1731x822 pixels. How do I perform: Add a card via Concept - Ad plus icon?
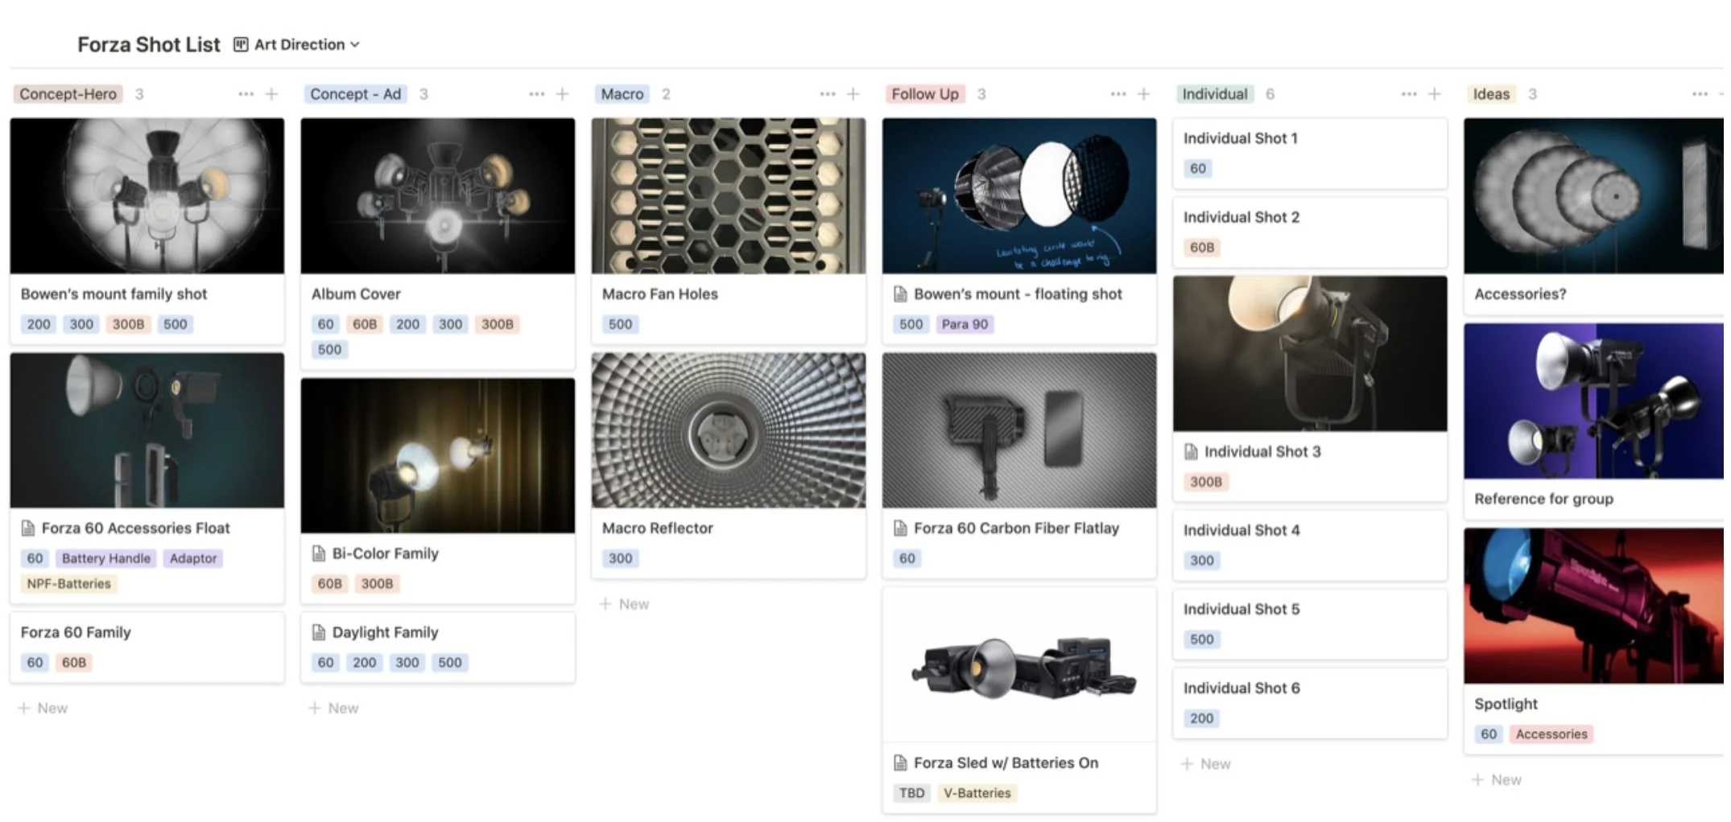tap(562, 94)
